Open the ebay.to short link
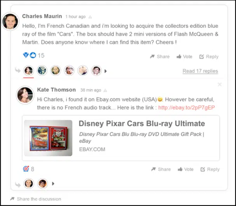Screen dimensions: 236x206 pyautogui.click(x=186, y=107)
